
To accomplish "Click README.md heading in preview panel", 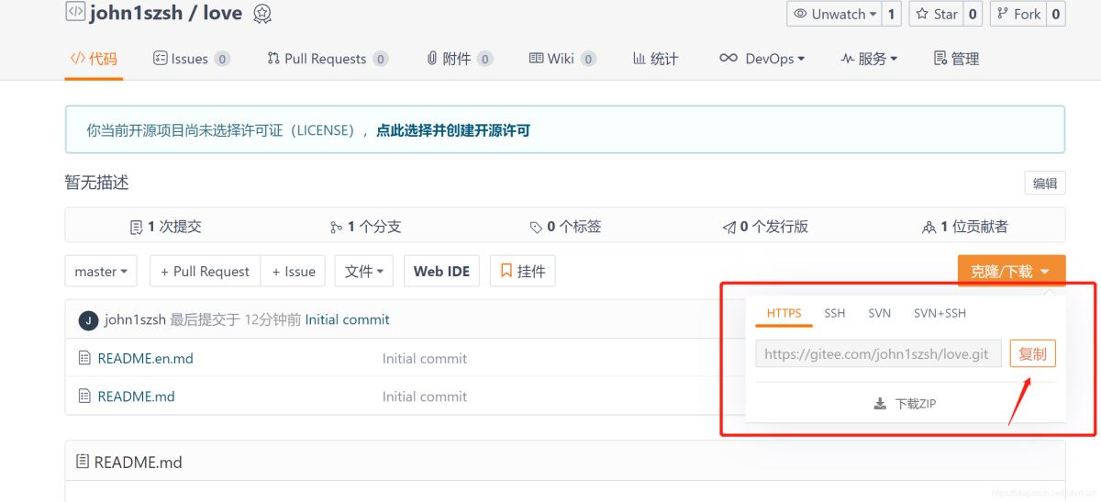I will (138, 463).
